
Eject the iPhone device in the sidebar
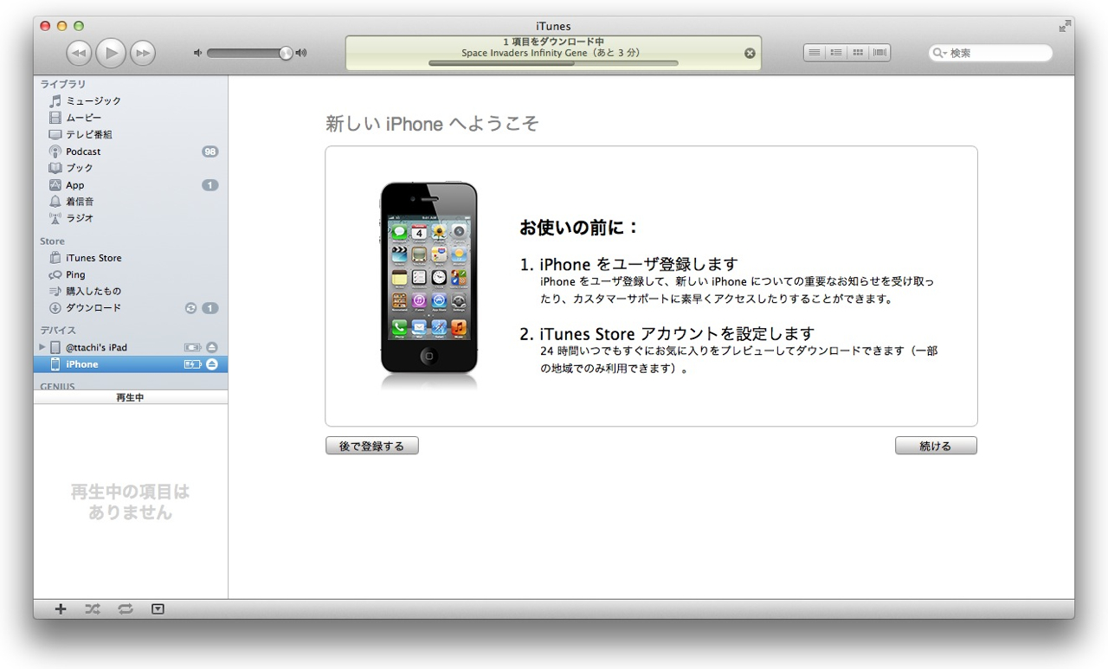(x=212, y=364)
